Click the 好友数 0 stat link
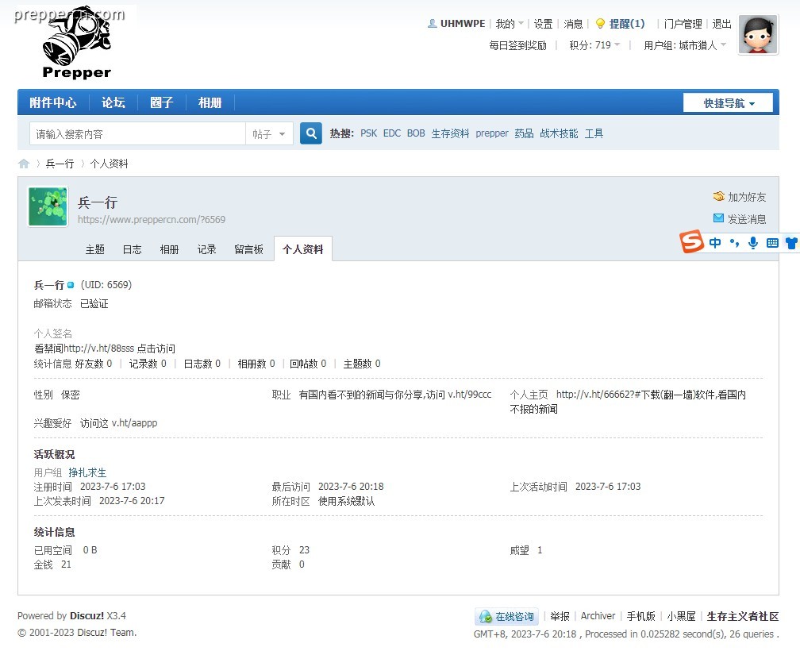This screenshot has width=800, height=655. (x=94, y=364)
